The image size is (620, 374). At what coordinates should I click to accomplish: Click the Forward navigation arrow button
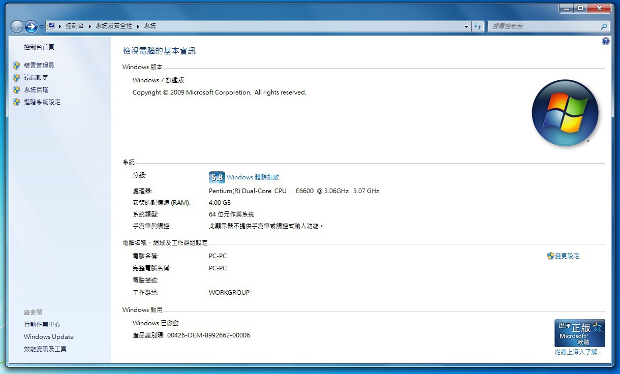32,26
